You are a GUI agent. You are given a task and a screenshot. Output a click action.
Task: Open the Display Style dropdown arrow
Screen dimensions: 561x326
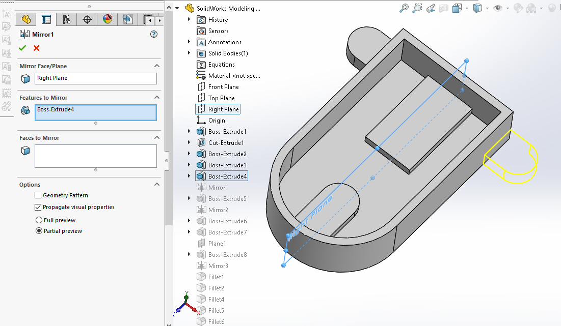(x=487, y=8)
